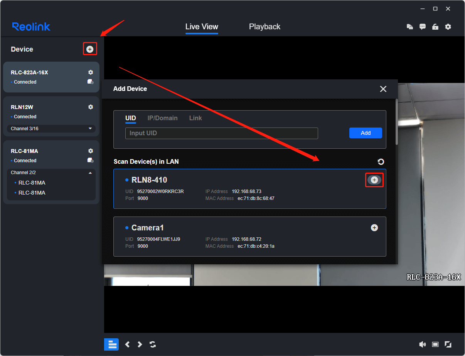The image size is (465, 356).
Task: Select first RLC-81MA channel entry
Action: pos(32,183)
